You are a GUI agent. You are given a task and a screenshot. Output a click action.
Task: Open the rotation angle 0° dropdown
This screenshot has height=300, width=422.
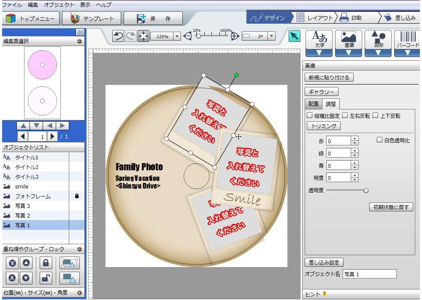pos(271,37)
